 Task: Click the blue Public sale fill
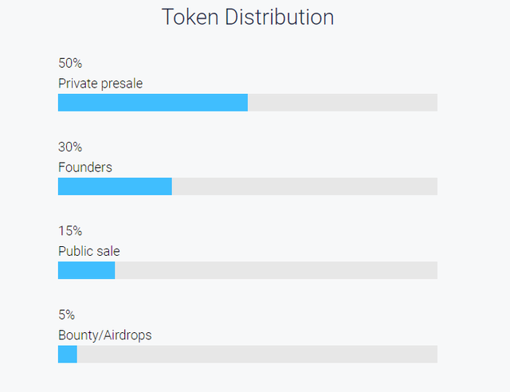pyautogui.click(x=87, y=270)
